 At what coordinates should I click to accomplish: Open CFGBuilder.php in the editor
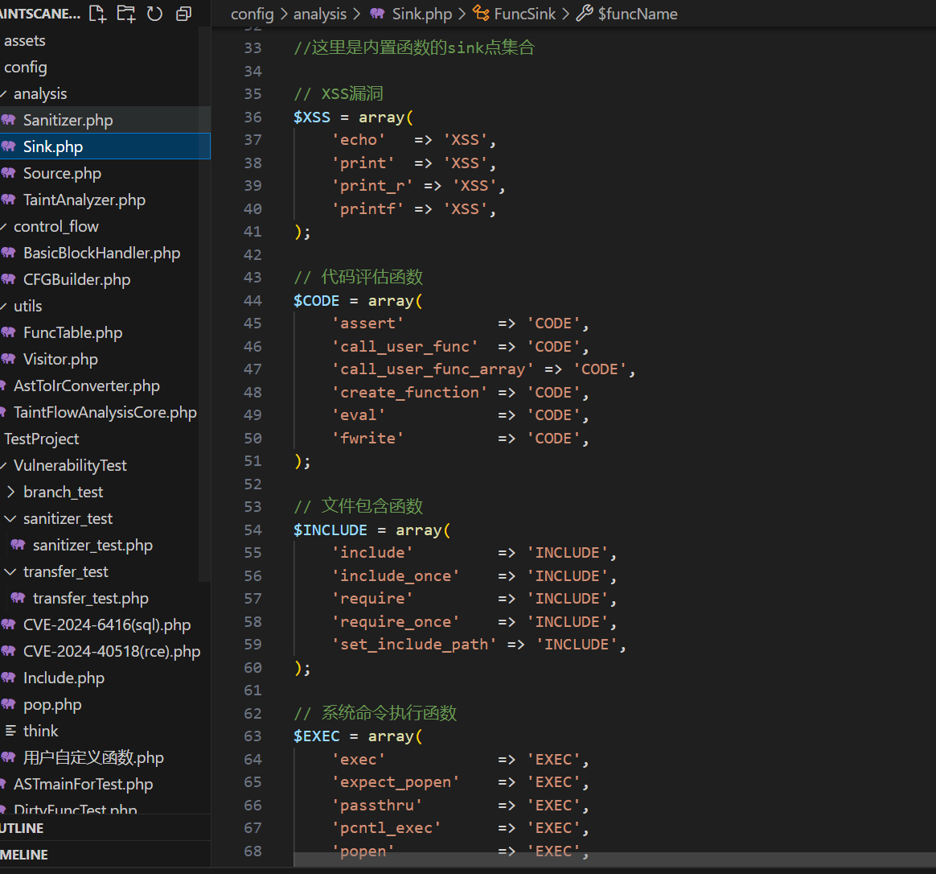pyautogui.click(x=76, y=279)
